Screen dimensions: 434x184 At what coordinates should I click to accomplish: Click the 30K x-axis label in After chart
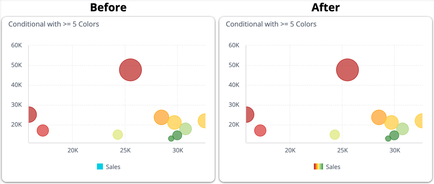point(394,150)
